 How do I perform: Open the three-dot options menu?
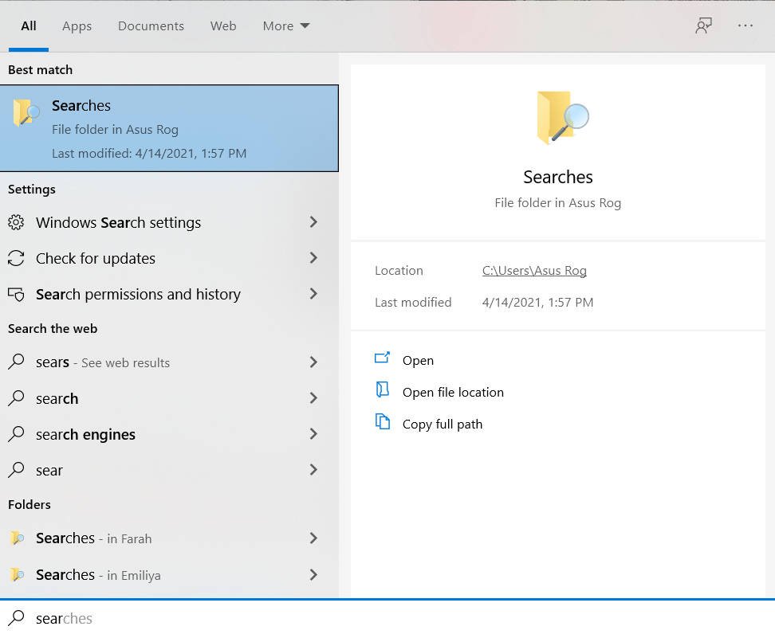[x=745, y=25]
